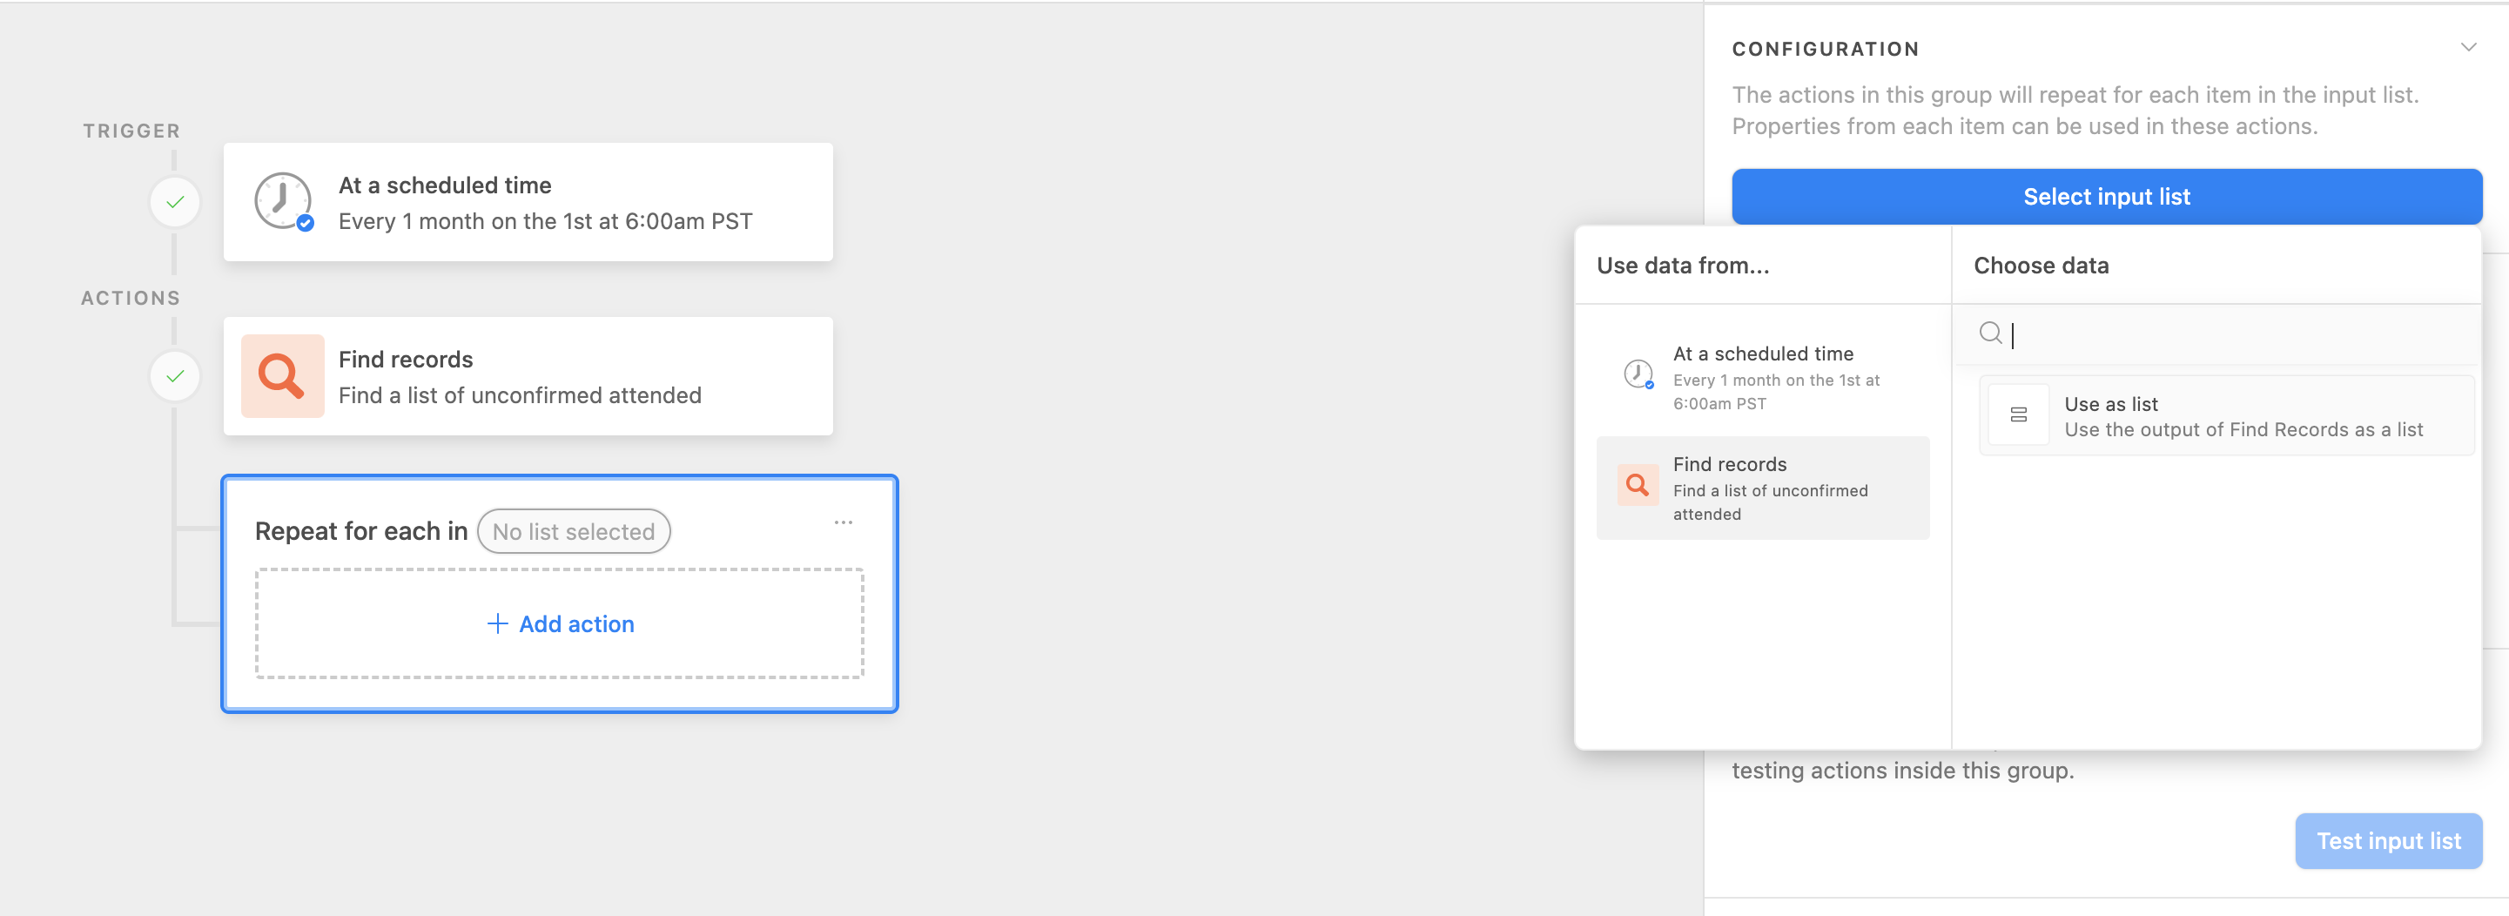Collapse the Configuration section chevron

(x=2468, y=47)
